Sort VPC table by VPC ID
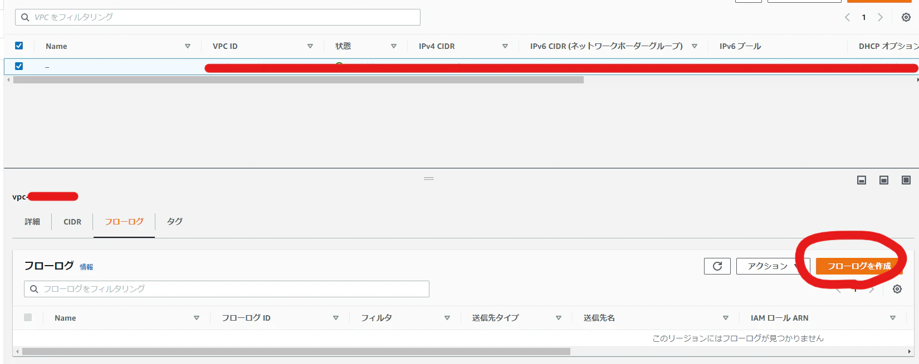 (310, 46)
